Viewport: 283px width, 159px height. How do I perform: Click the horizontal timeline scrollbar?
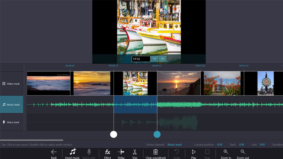tap(32, 140)
